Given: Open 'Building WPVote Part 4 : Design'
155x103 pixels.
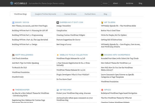Looking at the screenshot, I should pyautogui.click(x=25, y=45).
